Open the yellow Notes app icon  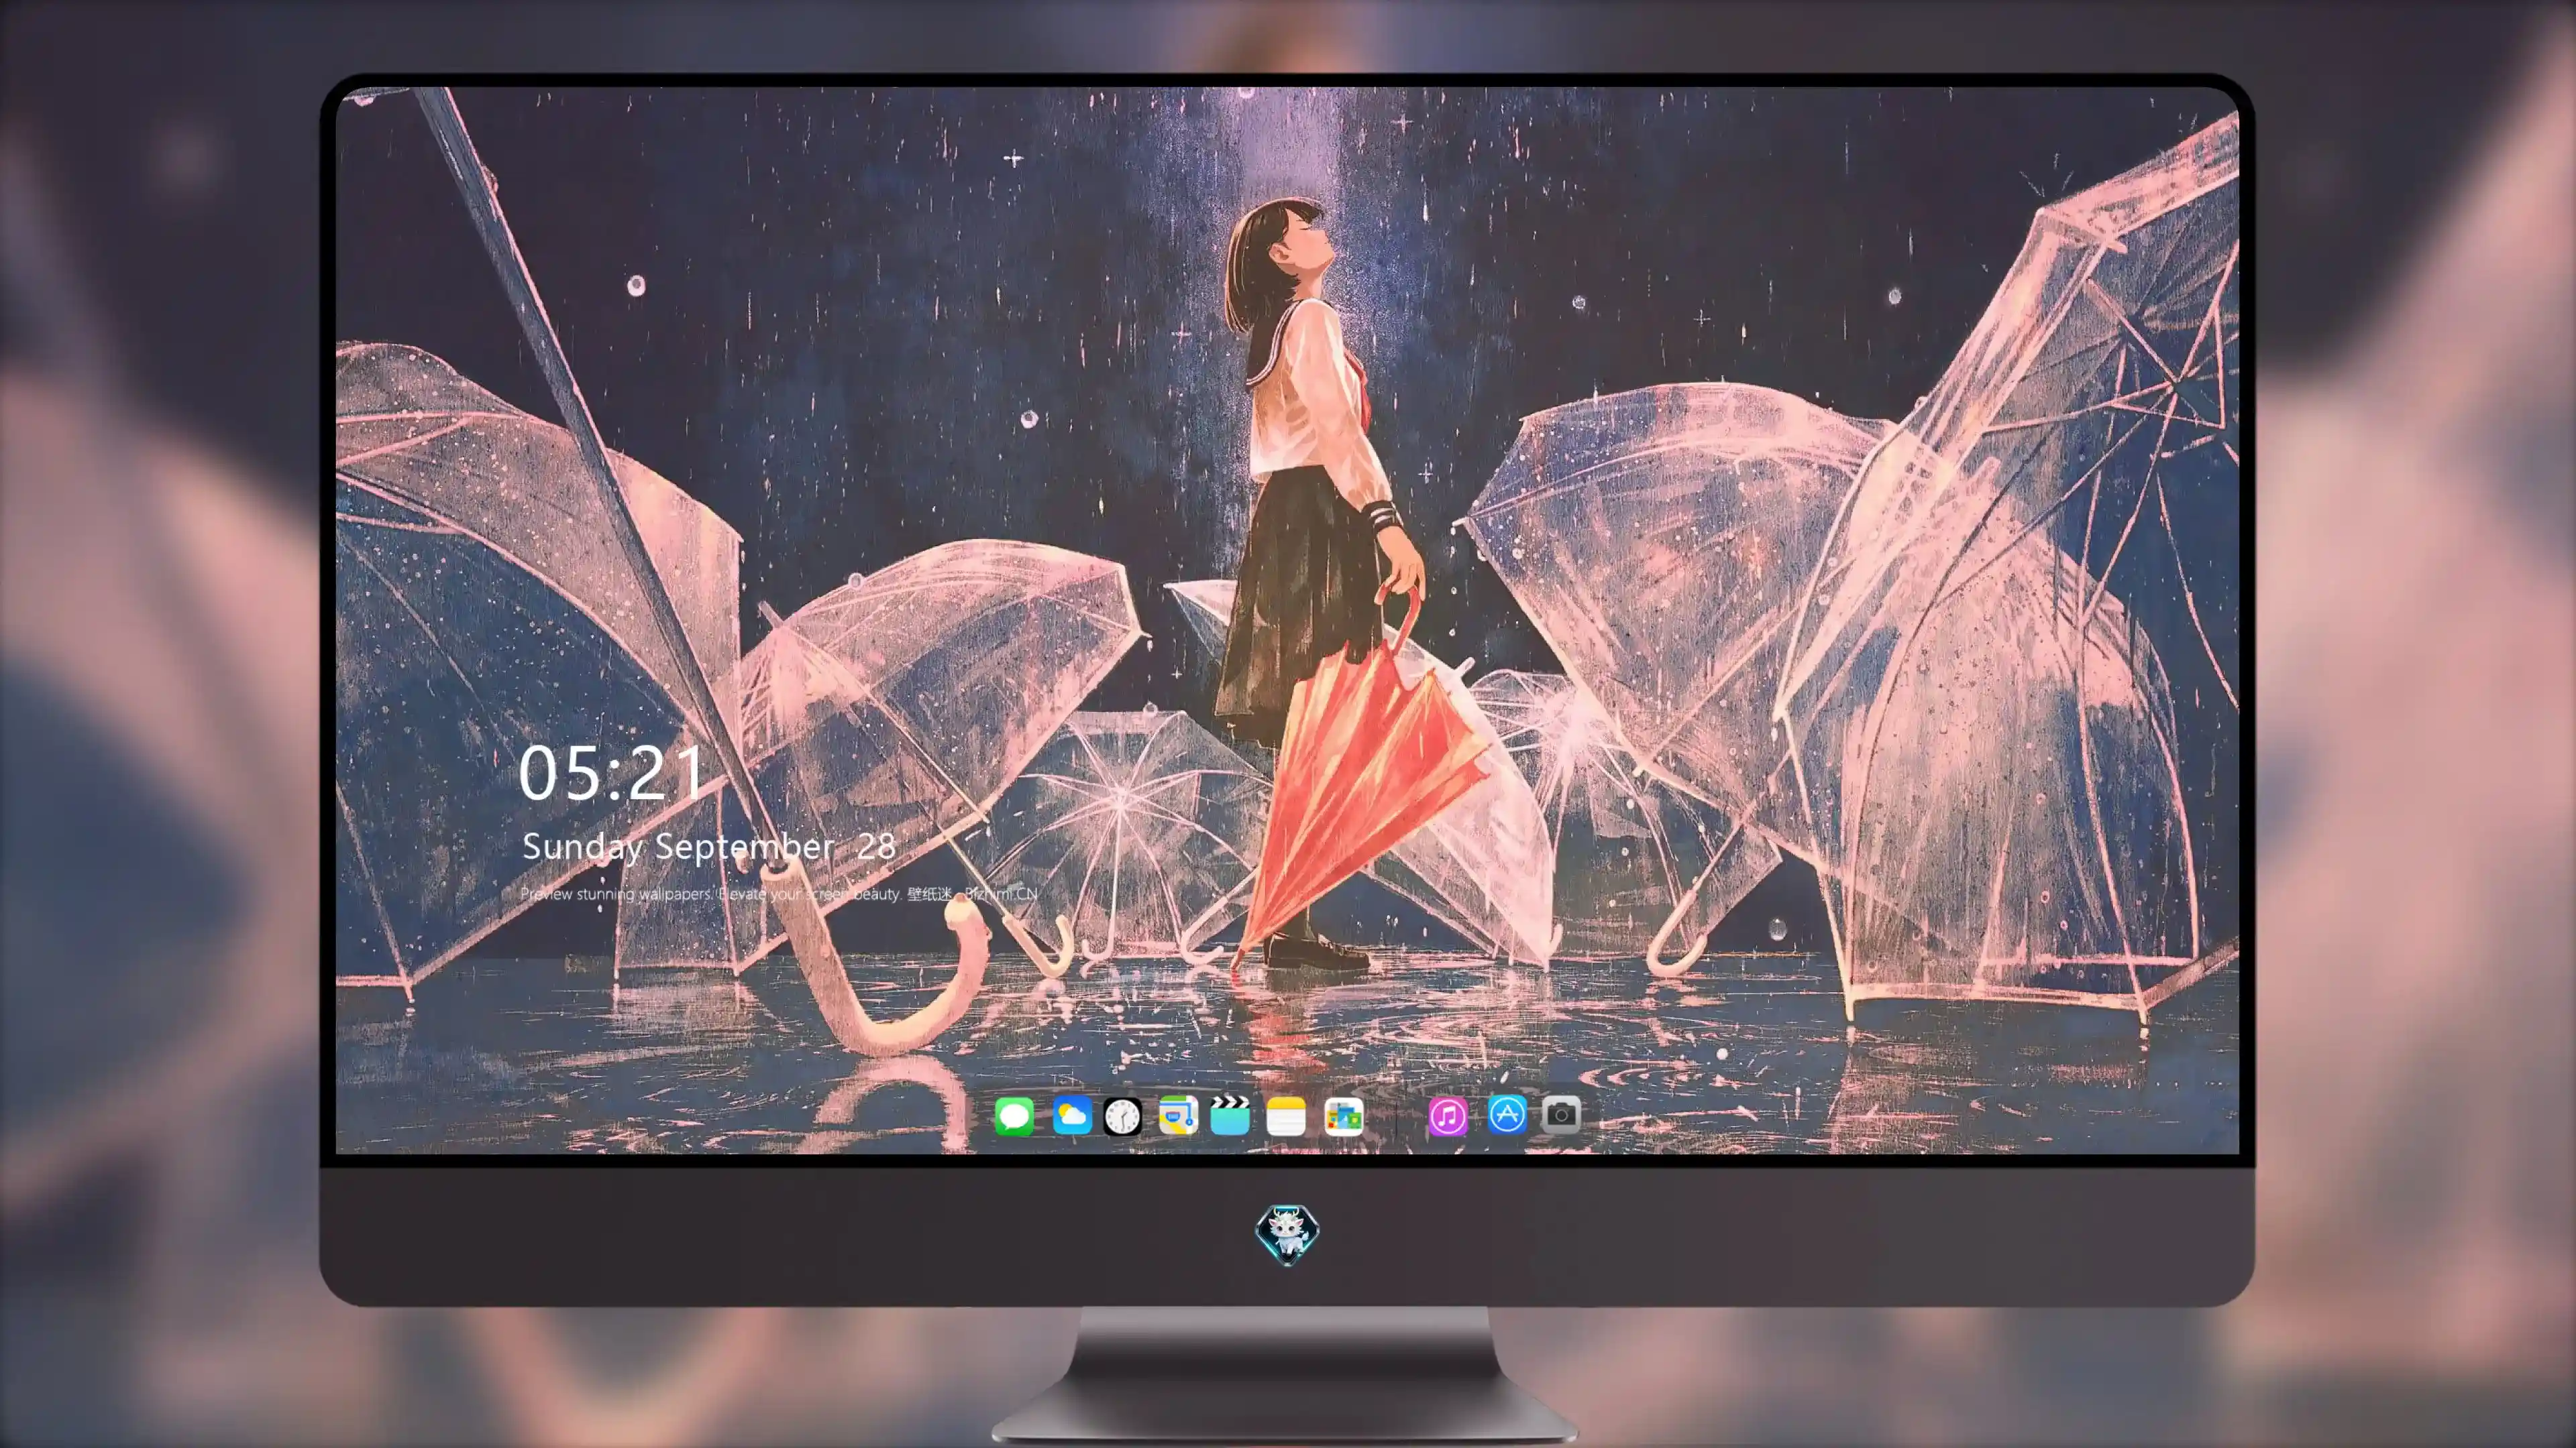click(x=1286, y=1116)
